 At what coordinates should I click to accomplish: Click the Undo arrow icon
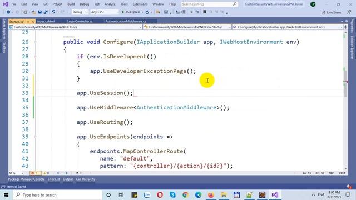pyautogui.click(x=53, y=12)
